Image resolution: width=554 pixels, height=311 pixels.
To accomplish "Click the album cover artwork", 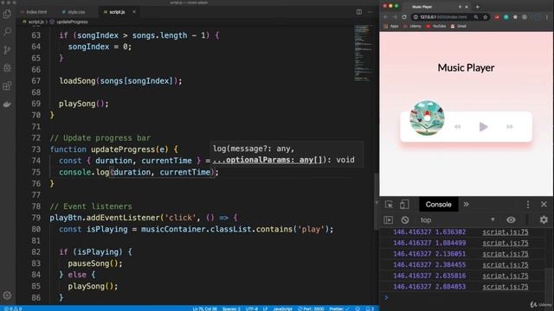I will (427, 118).
